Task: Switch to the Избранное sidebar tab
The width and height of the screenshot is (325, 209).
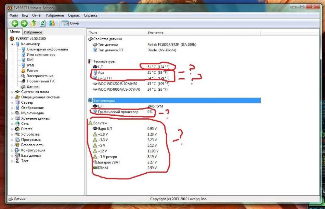Action: [x=33, y=32]
